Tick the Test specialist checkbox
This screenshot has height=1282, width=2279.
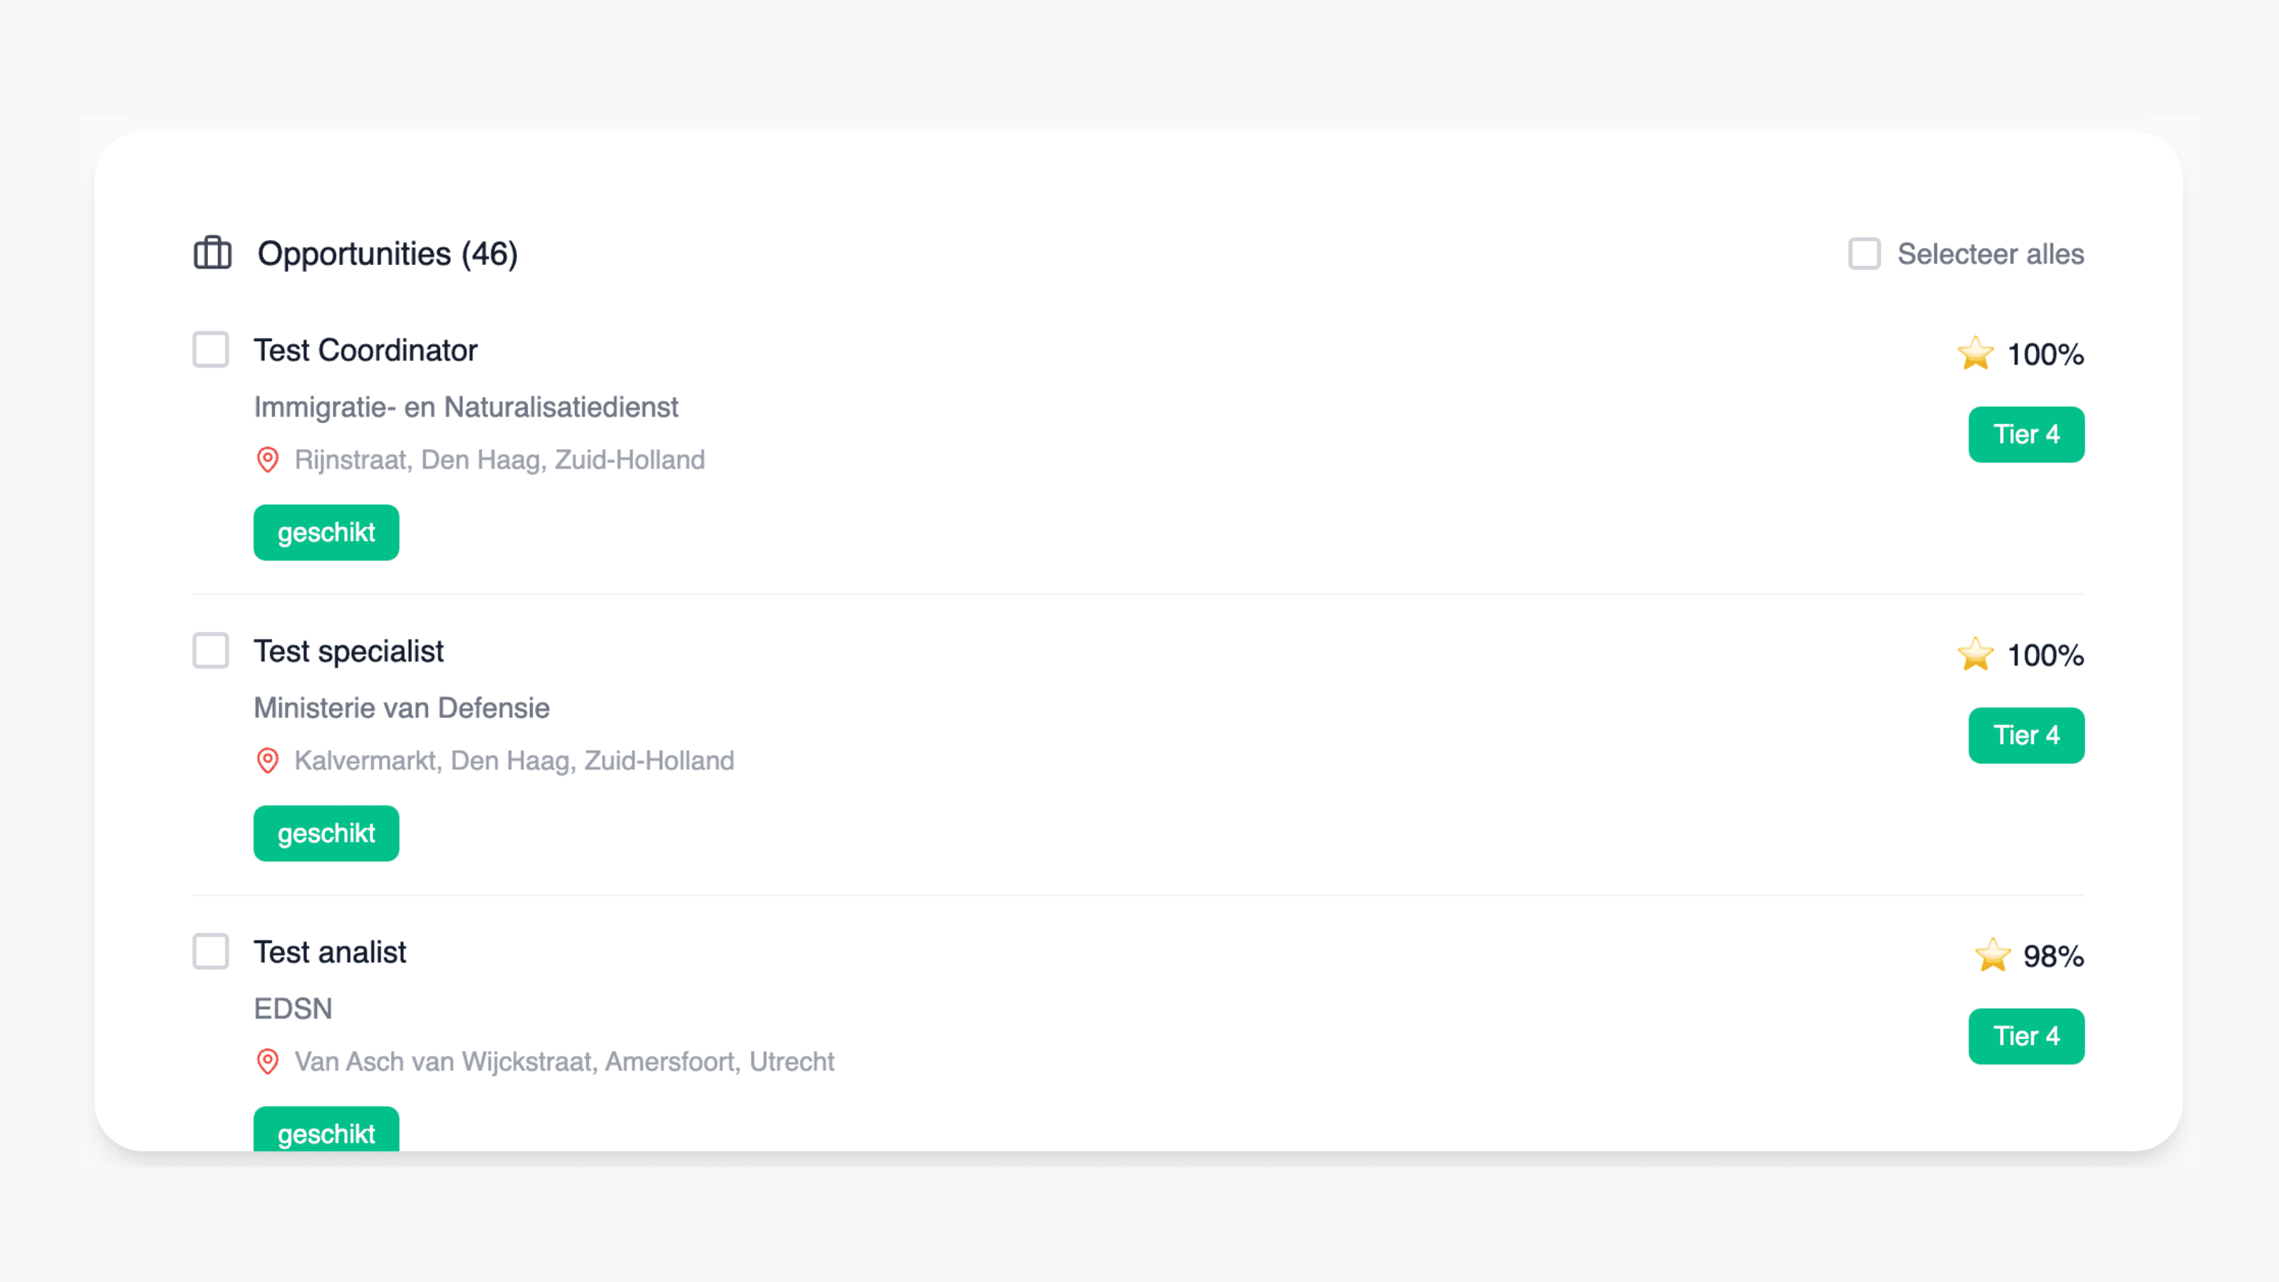tap(211, 650)
